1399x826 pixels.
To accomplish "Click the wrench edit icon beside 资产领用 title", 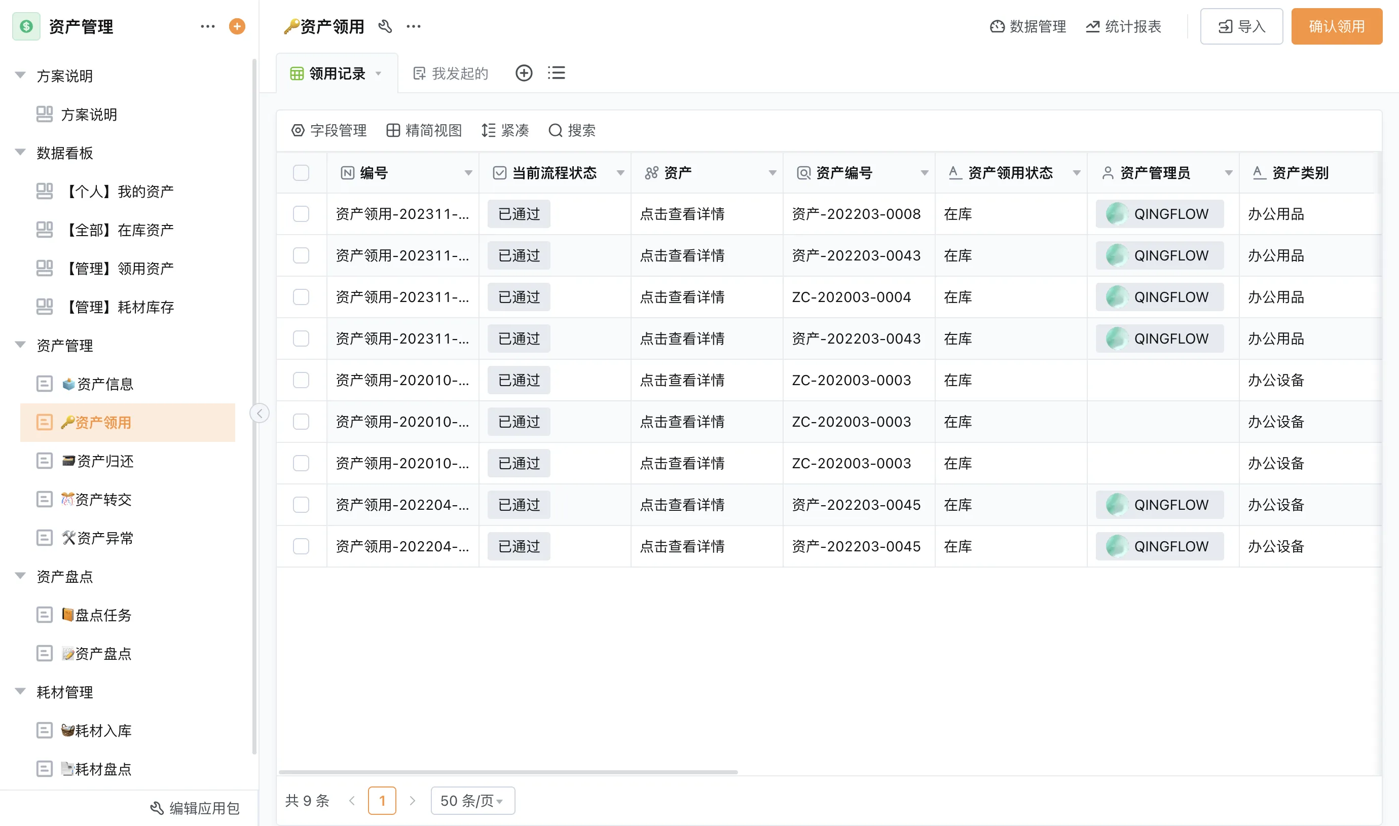I will [385, 26].
